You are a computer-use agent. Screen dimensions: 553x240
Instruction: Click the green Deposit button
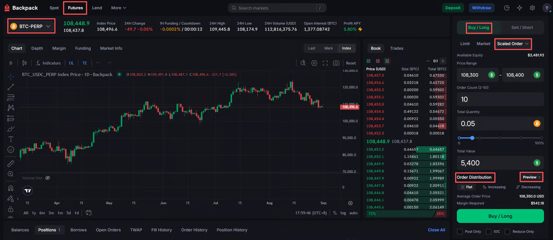tap(453, 8)
